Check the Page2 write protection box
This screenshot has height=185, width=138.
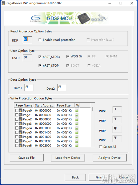(17, 119)
